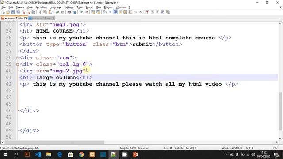Open Folder as Workspace icon

[x=135, y=12]
